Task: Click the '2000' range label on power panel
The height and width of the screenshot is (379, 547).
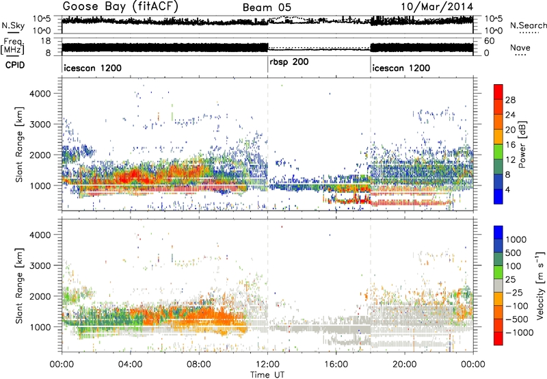Action: coord(40,155)
